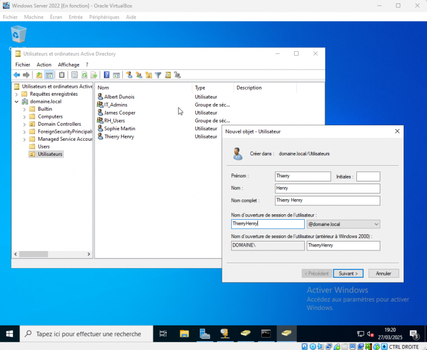Click the Suivant button

pyautogui.click(x=348, y=273)
